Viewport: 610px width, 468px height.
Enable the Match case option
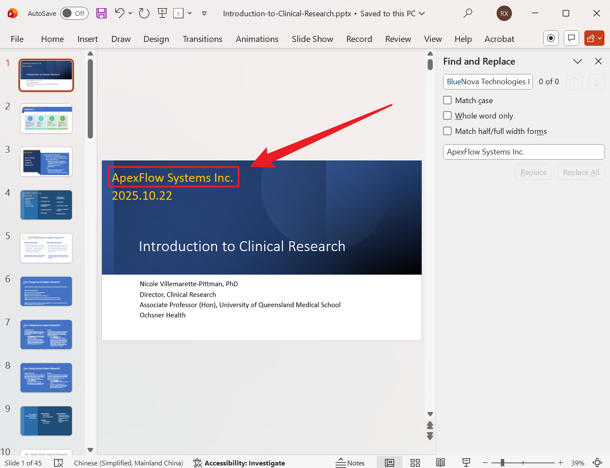(447, 100)
